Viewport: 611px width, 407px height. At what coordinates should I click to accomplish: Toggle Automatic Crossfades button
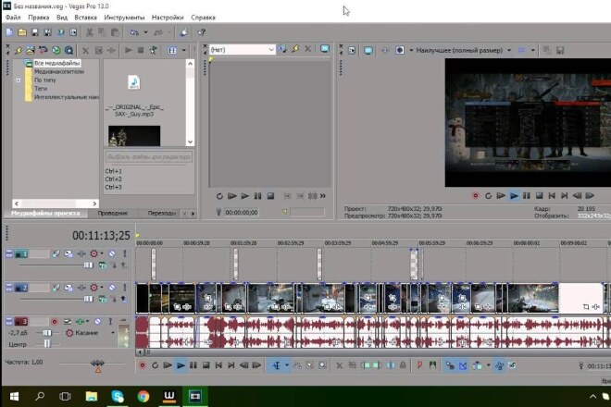[463, 365]
